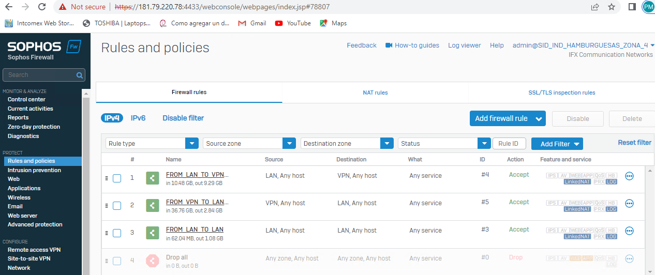Bookmark this page with the star icon
The image size is (655, 275).
tap(612, 7)
